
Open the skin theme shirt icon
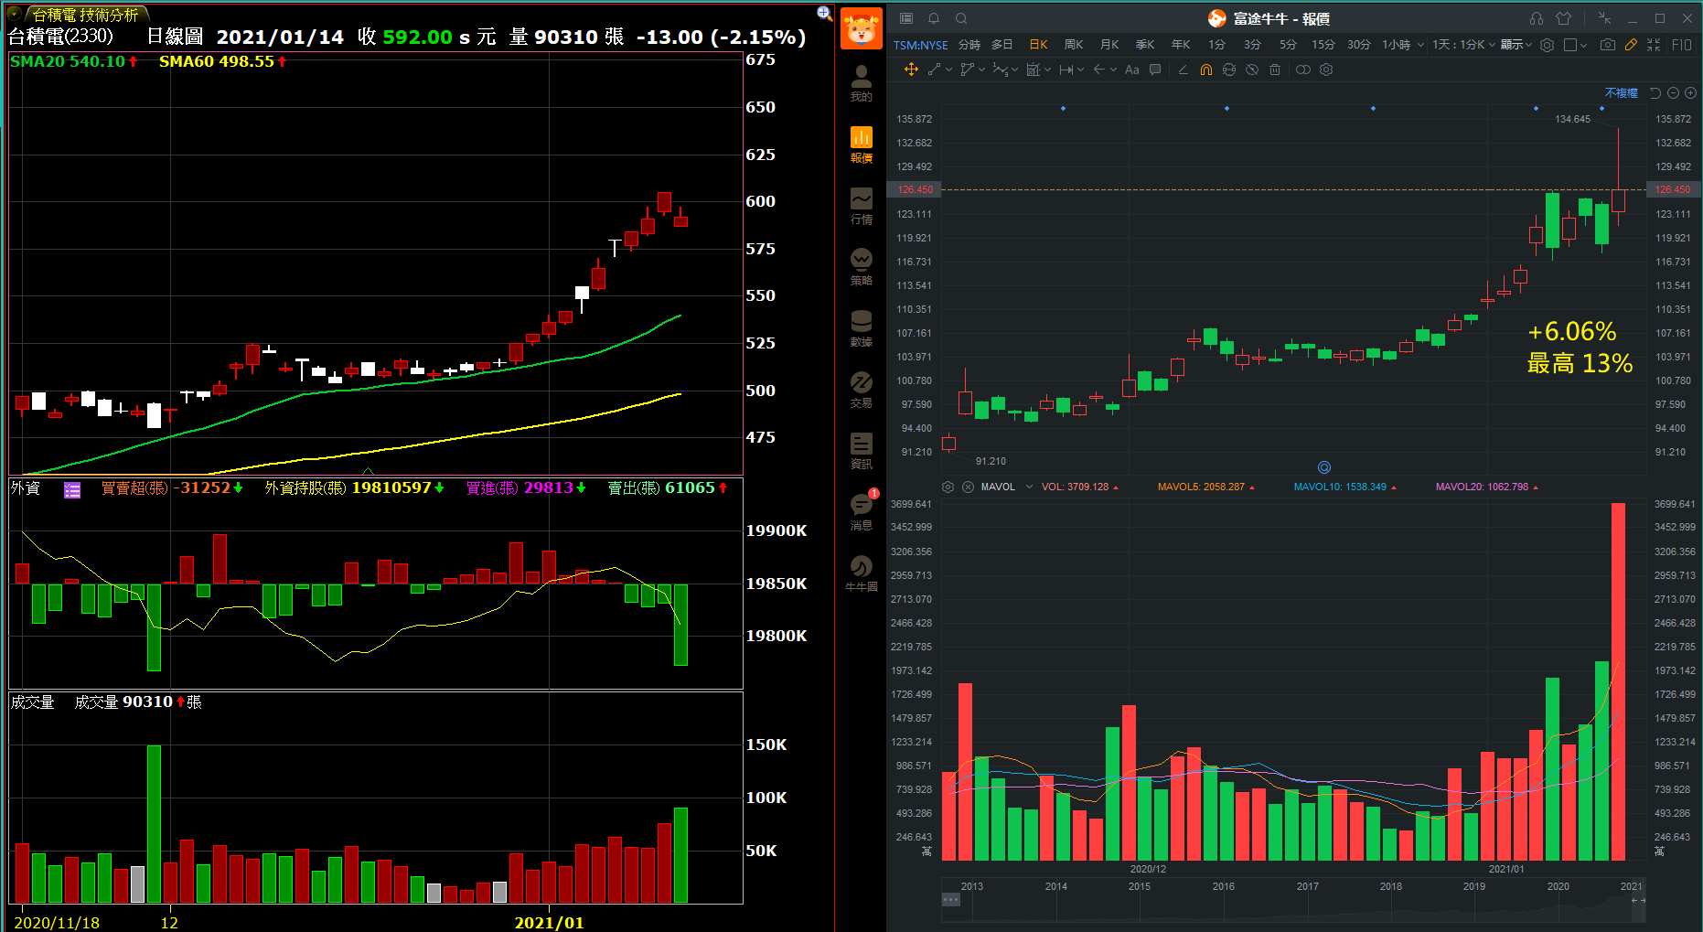coord(1563,18)
